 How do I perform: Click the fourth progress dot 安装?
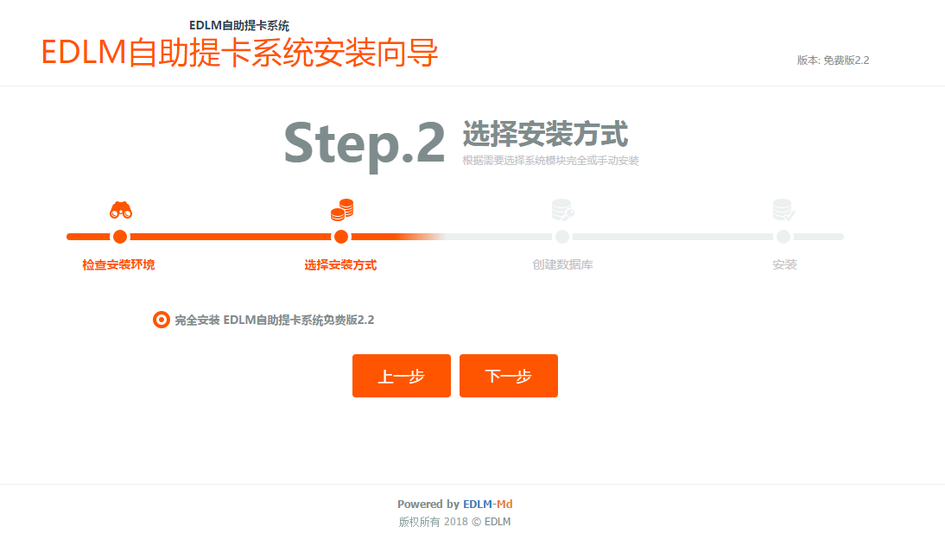tap(783, 237)
